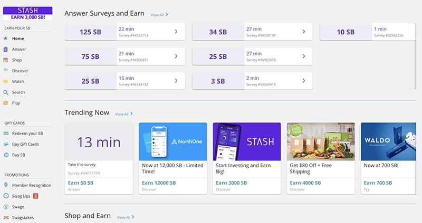Click the Shop storefront icon
Screen dimensions: 422x223
(5, 60)
